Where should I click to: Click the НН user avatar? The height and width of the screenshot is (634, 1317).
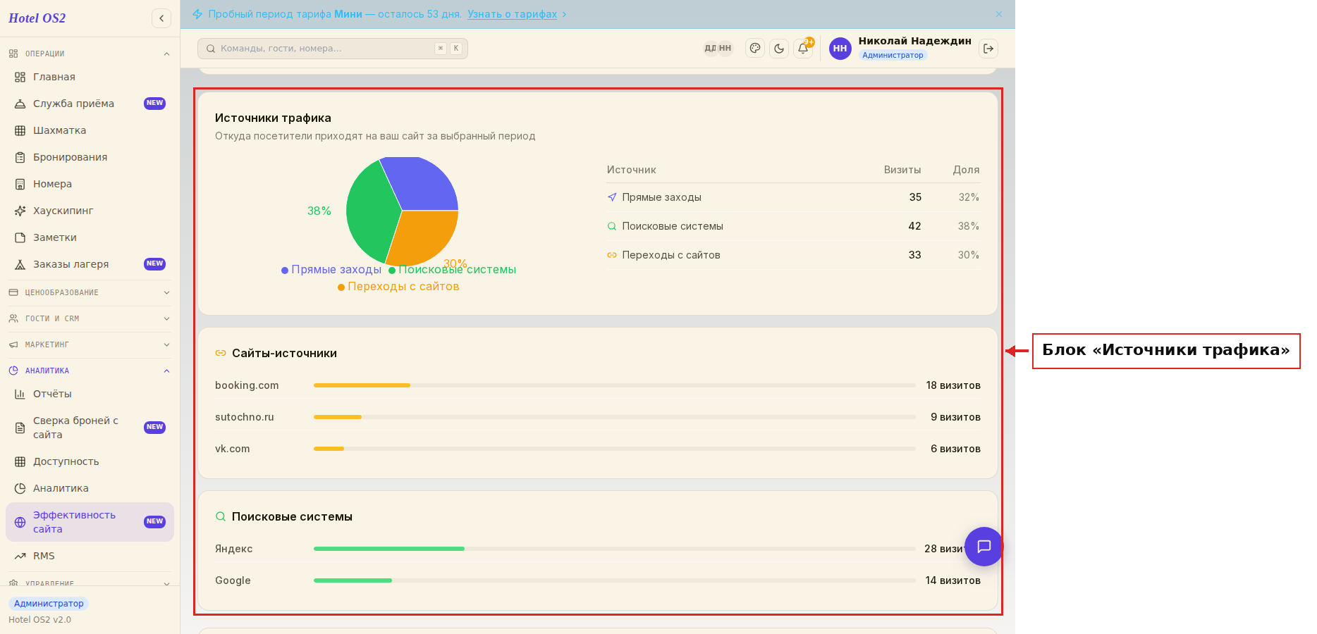[x=840, y=49]
